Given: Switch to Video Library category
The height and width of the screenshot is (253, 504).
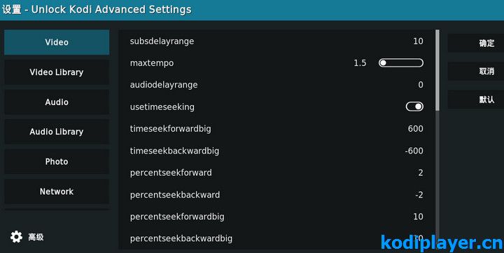Looking at the screenshot, I should [x=57, y=72].
